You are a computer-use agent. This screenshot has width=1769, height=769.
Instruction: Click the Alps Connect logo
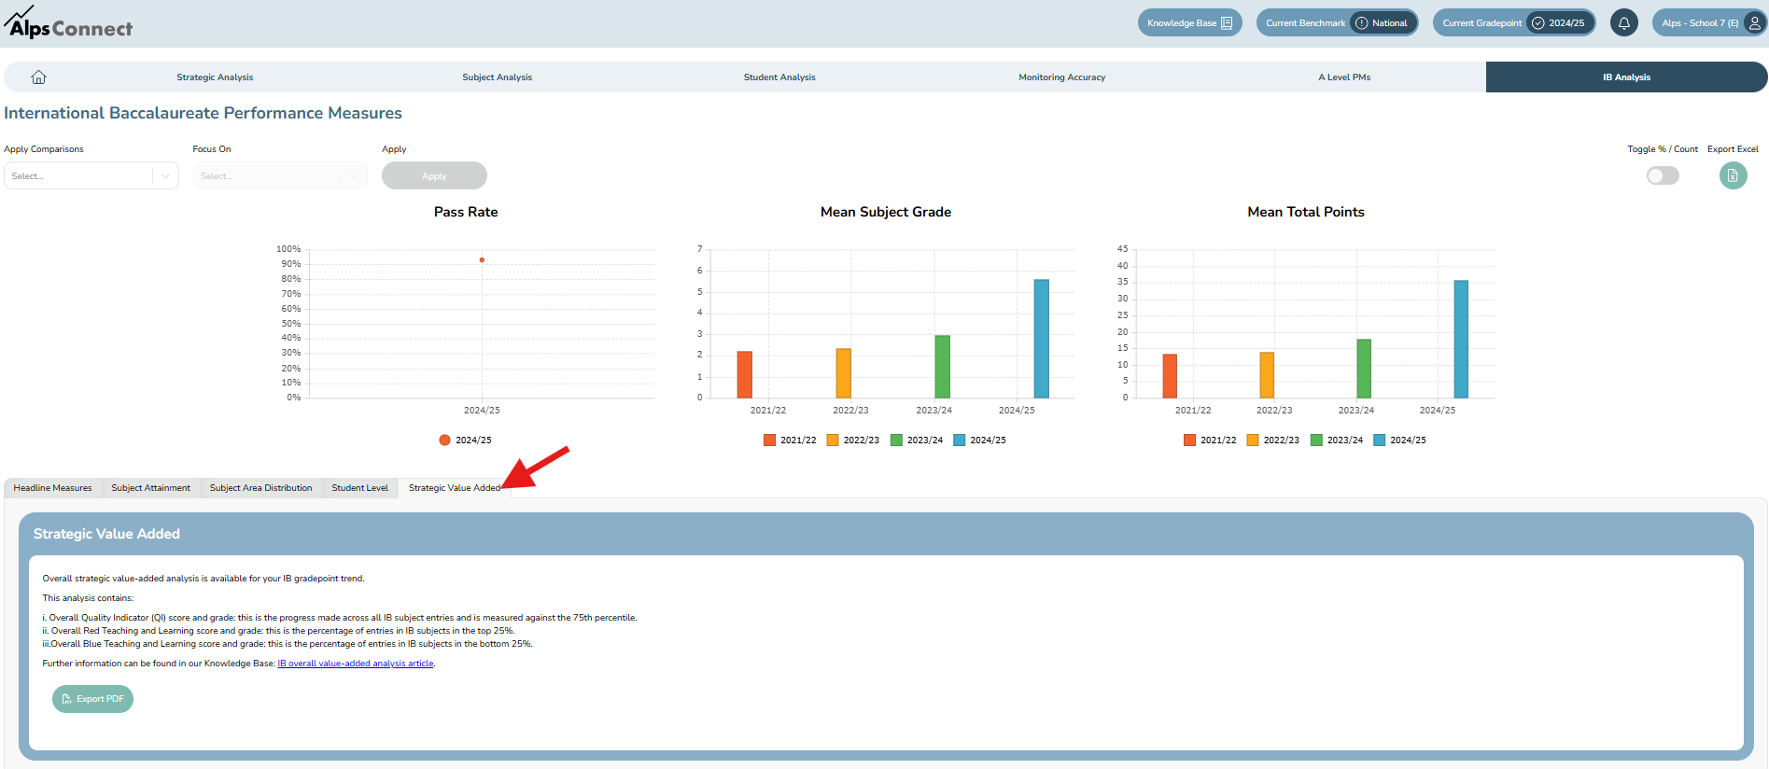click(68, 23)
